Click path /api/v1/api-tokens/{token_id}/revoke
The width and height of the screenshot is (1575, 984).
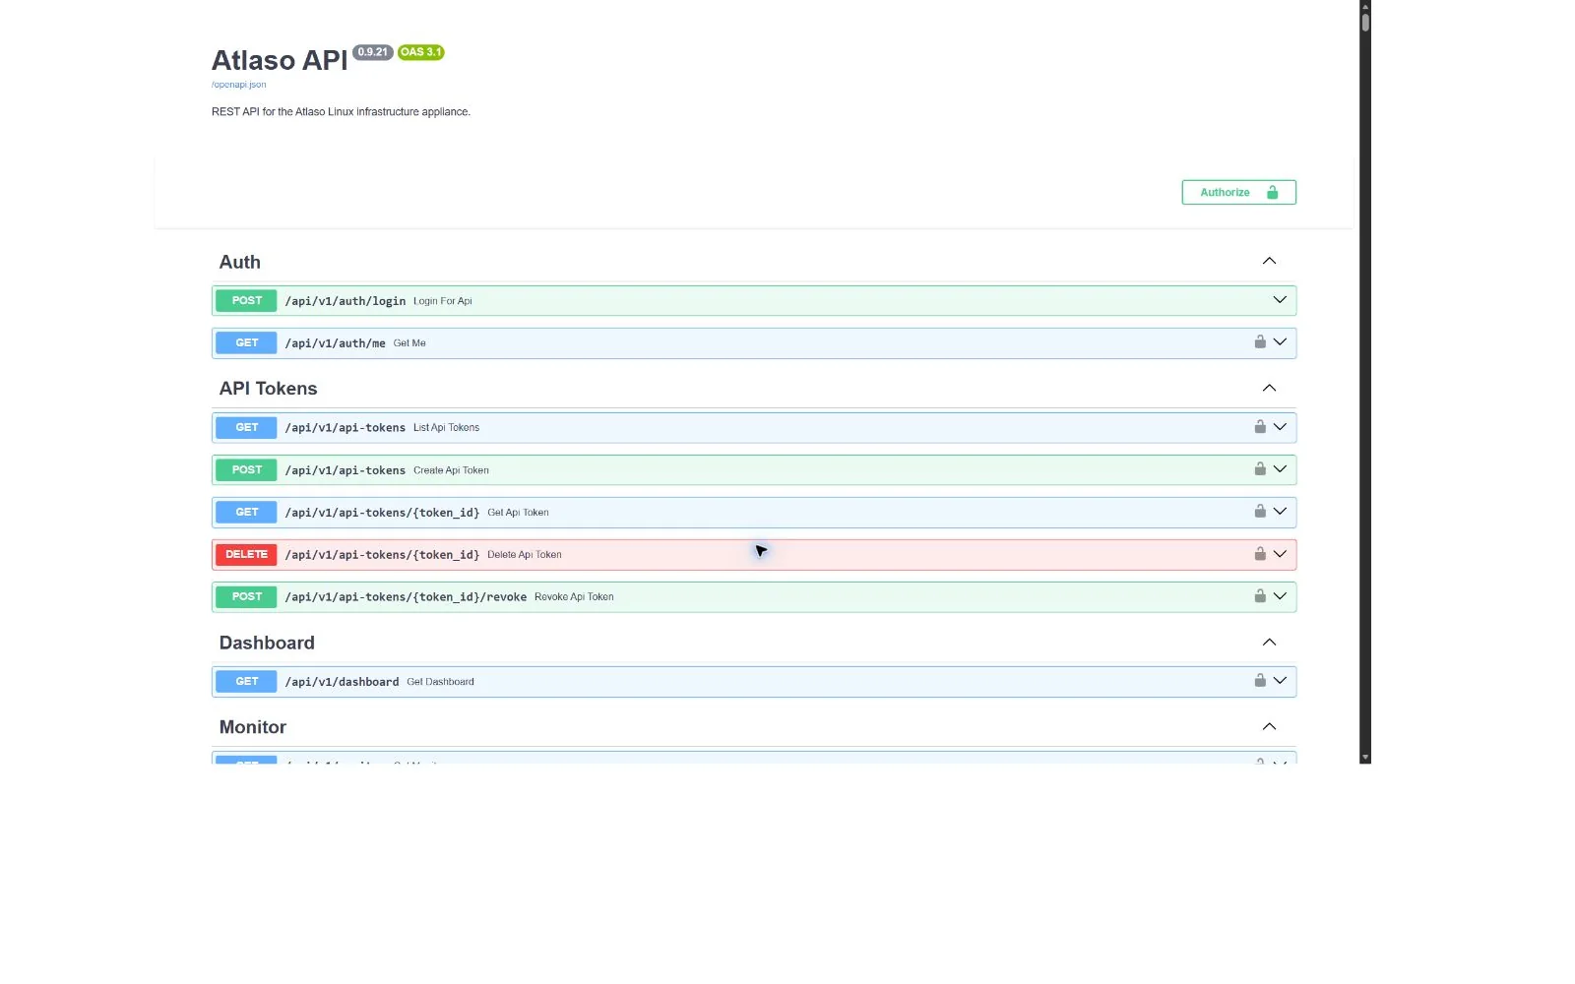point(406,597)
